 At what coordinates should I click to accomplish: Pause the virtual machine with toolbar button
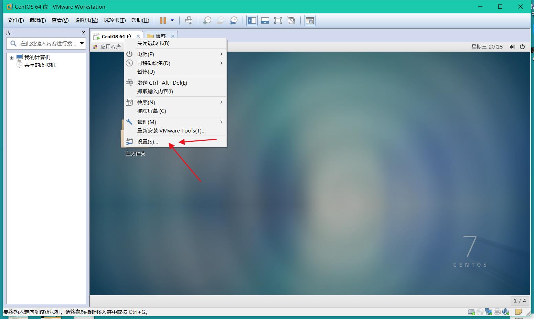coord(163,21)
